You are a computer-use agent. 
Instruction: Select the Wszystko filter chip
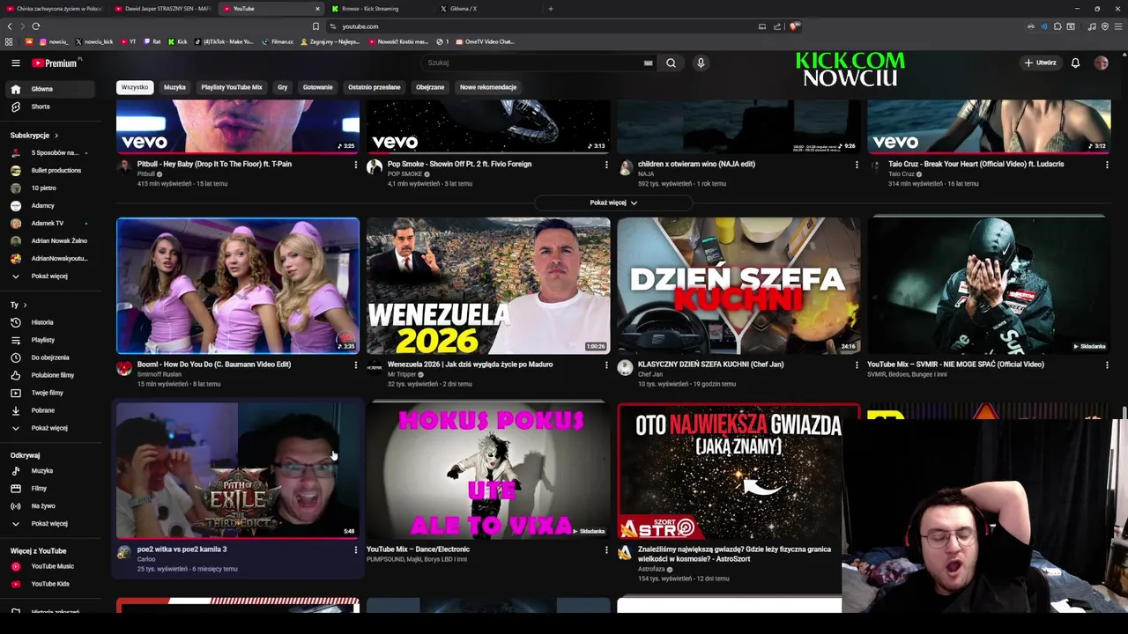pos(135,87)
